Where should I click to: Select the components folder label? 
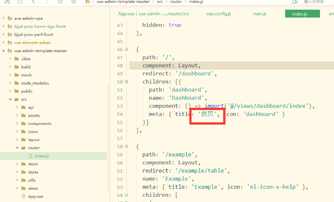(39, 124)
